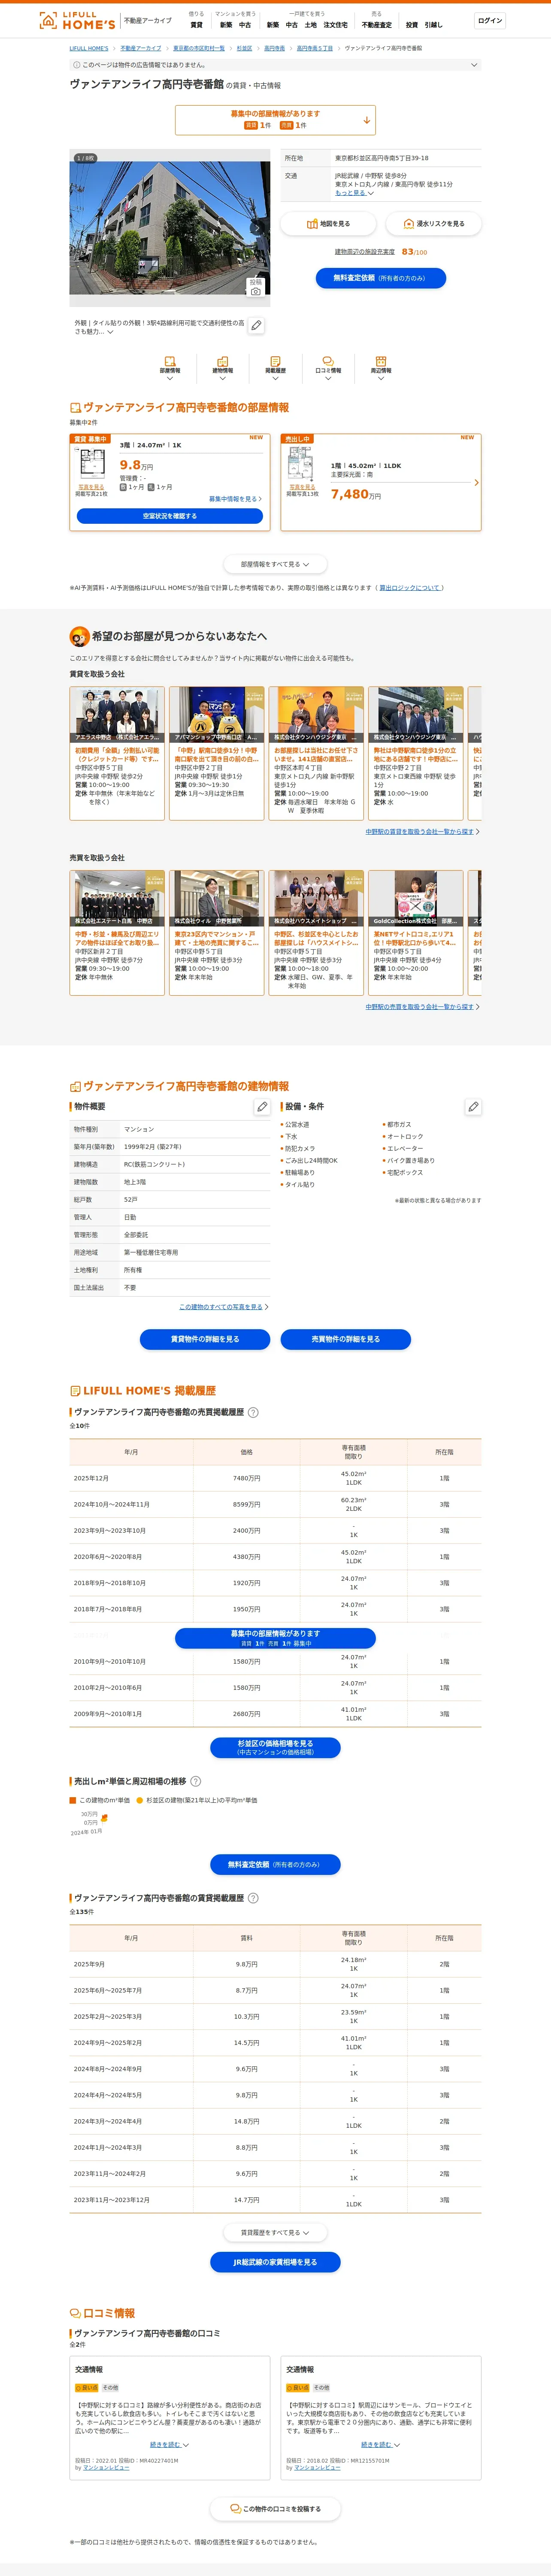Open 募集中情報を見る link
Screen dimensions: 551x2576
point(235,498)
